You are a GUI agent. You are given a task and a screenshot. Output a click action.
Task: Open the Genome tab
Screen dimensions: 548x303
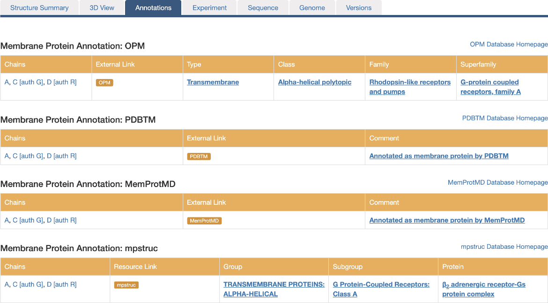[x=312, y=8]
